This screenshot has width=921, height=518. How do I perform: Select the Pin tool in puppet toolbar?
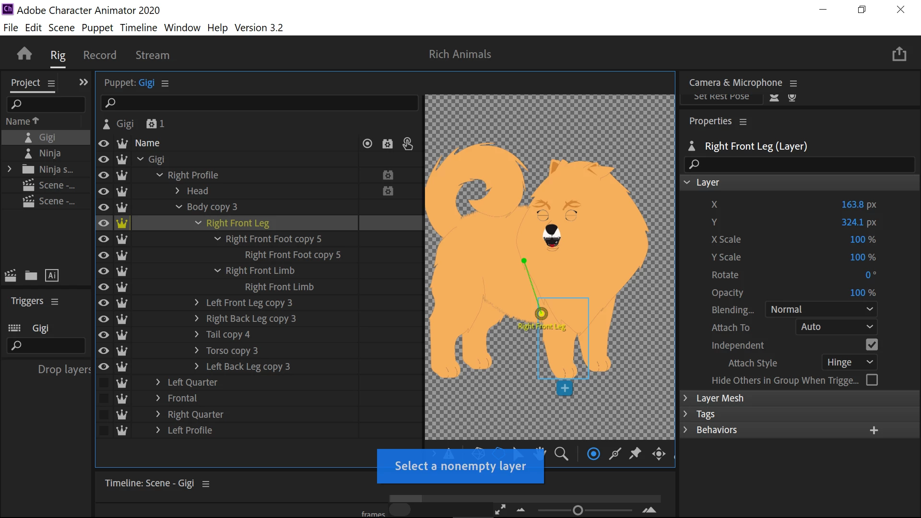[x=636, y=453]
